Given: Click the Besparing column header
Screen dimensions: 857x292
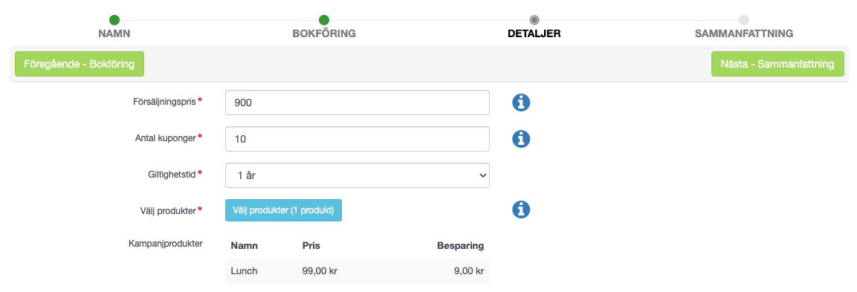Looking at the screenshot, I should pos(460,245).
